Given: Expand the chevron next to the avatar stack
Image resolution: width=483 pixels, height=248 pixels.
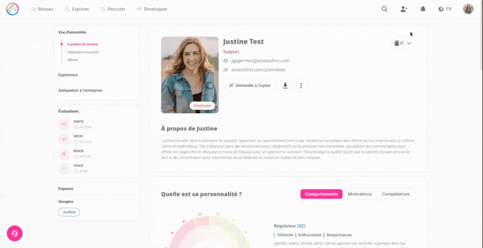Looking at the screenshot, I should pos(409,43).
